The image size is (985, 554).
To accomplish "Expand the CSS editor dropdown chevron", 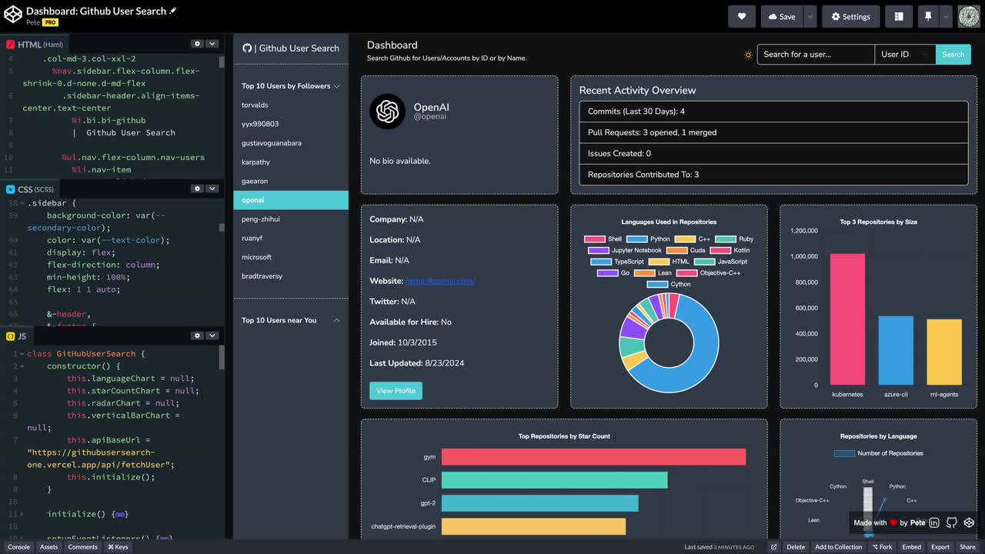I will (x=212, y=189).
